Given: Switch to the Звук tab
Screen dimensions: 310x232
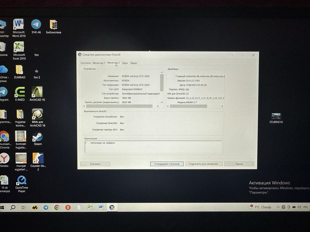Looking at the screenshot, I should 125,63.
